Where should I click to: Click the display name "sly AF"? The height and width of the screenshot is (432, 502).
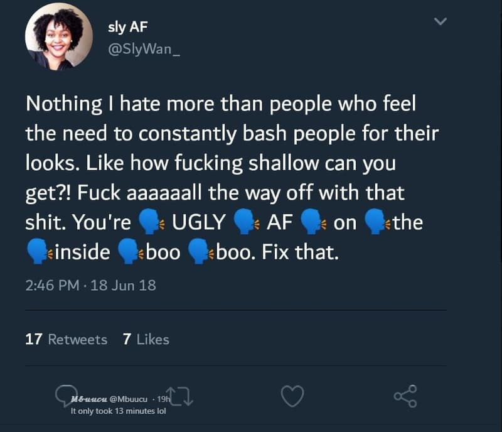127,26
